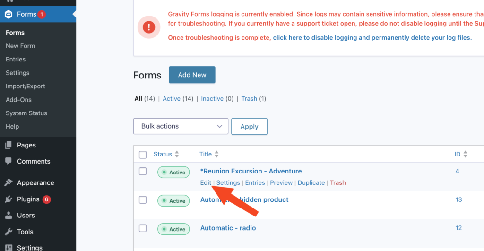Click the Users person icon
484x251 pixels.
click(x=9, y=215)
